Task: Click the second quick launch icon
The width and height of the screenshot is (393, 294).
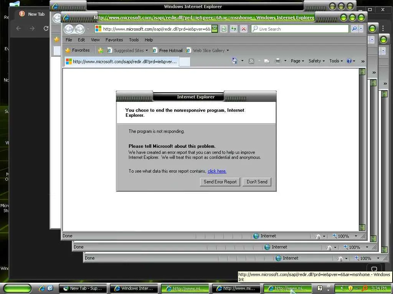Action: pyautogui.click(x=50, y=288)
